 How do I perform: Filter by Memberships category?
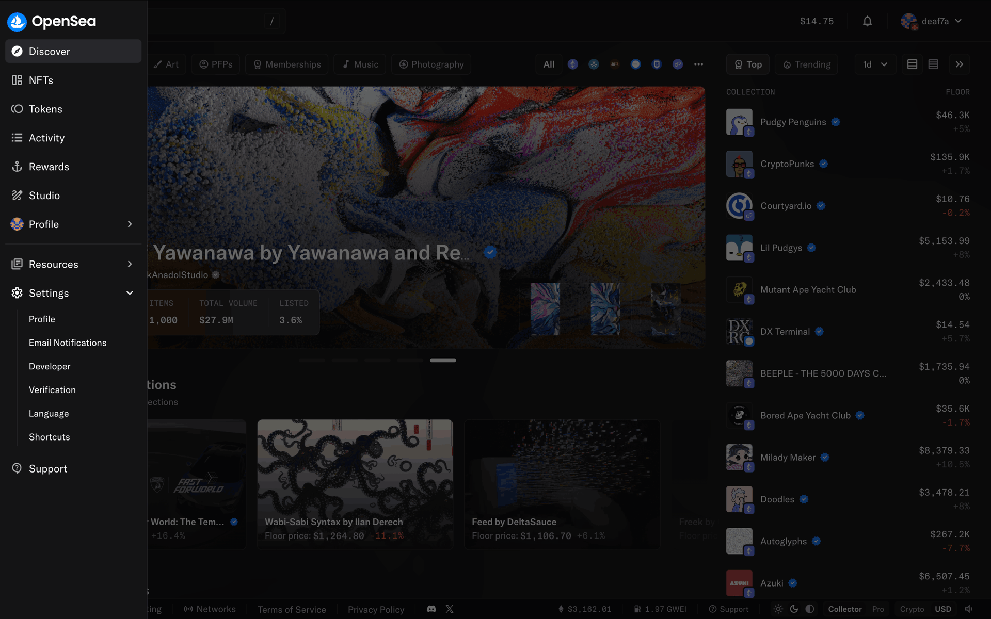(x=287, y=64)
